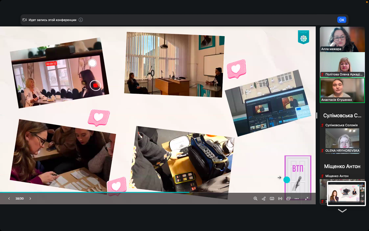Image resolution: width=369 pixels, height=231 pixels.
Task: Select Політова Олена video tile
Action: point(342,64)
